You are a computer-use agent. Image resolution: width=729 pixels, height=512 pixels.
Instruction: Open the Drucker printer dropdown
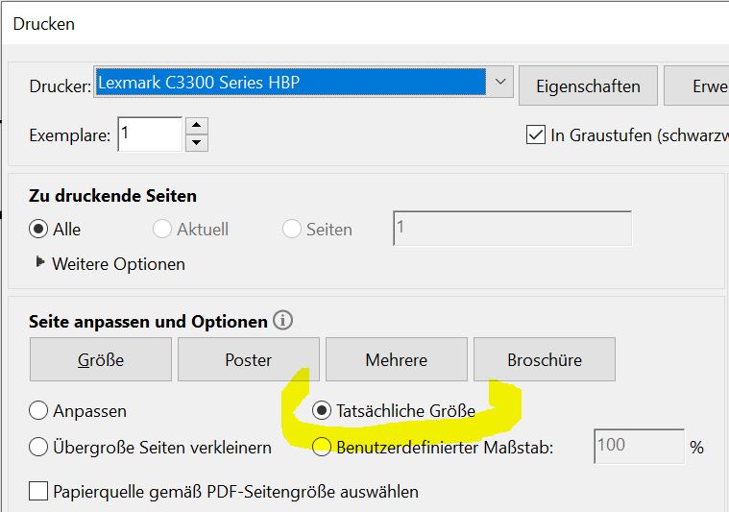[500, 83]
